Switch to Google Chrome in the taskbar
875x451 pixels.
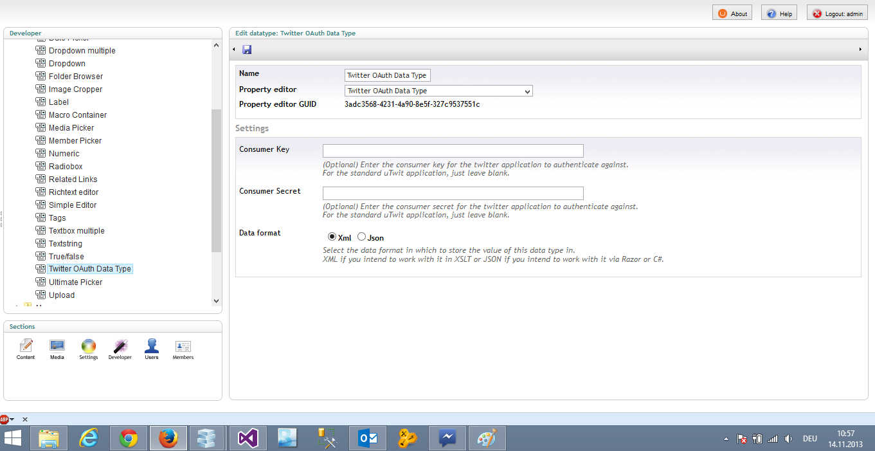[129, 439]
